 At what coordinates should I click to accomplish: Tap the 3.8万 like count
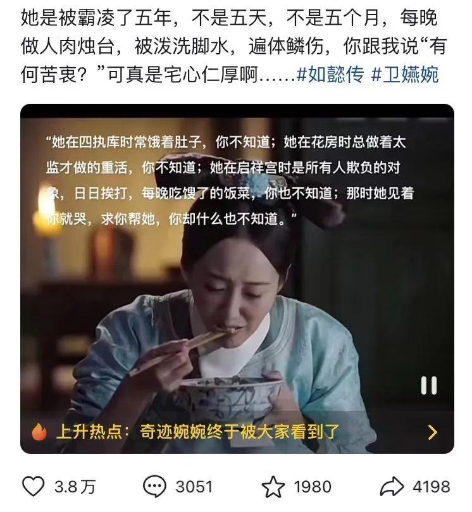pos(75,487)
